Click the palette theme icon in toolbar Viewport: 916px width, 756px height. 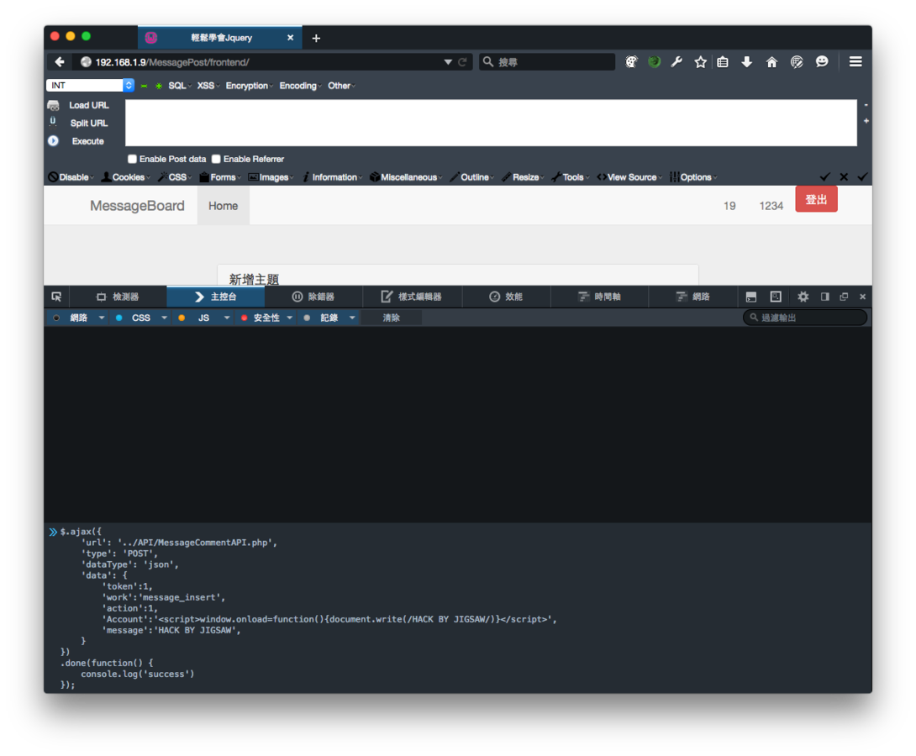(631, 62)
